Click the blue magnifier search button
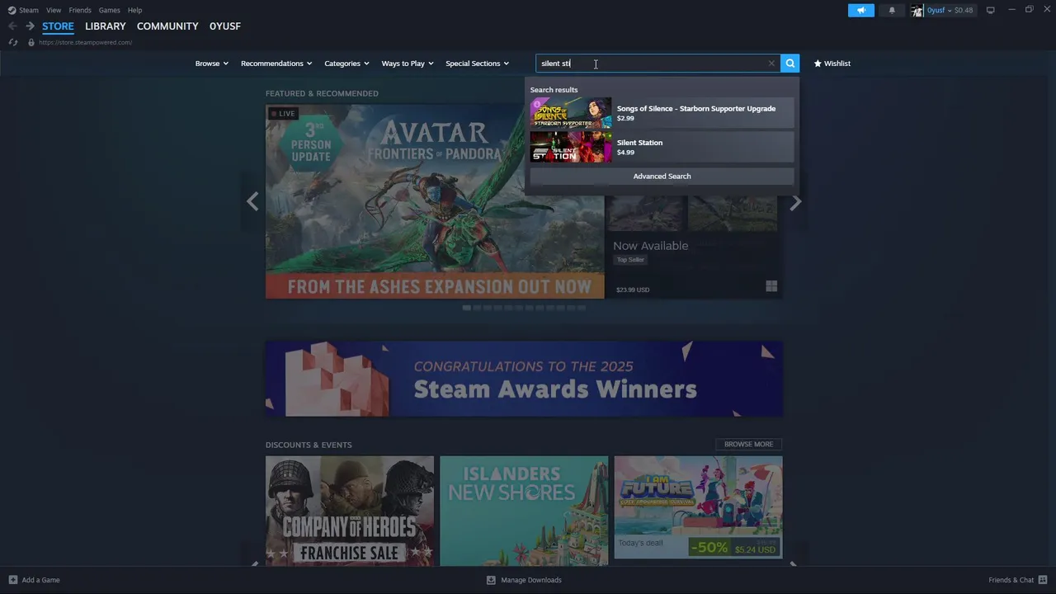This screenshot has width=1056, height=594. coord(790,64)
